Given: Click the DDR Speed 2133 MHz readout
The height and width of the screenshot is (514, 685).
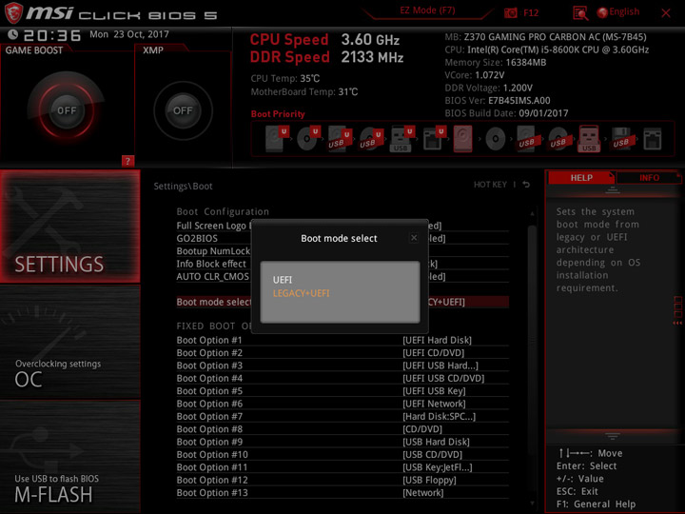Looking at the screenshot, I should tap(326, 57).
